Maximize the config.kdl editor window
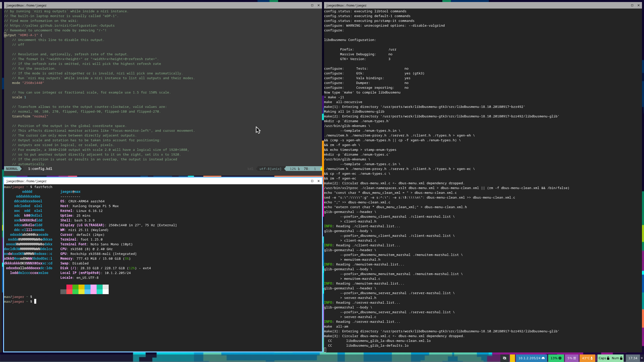The image size is (644, 362). click(x=312, y=5)
